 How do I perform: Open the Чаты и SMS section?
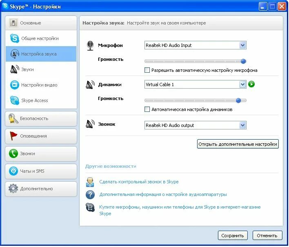[x=41, y=171]
